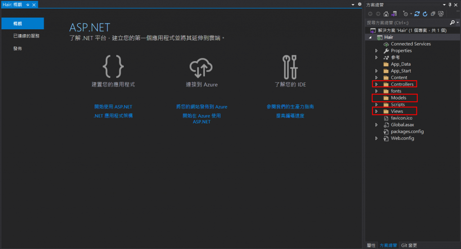Select the App_Data folder
Screen dimensions: 461x249
click(x=400, y=64)
